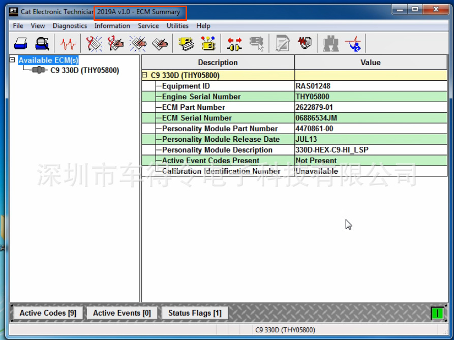Click the Print toolbar icon
Image resolution: width=454 pixels, height=340 pixels.
(20, 44)
